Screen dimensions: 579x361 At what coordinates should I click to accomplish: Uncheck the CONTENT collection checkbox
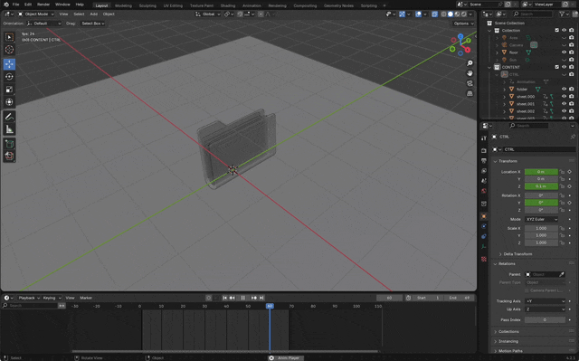pyautogui.click(x=557, y=67)
